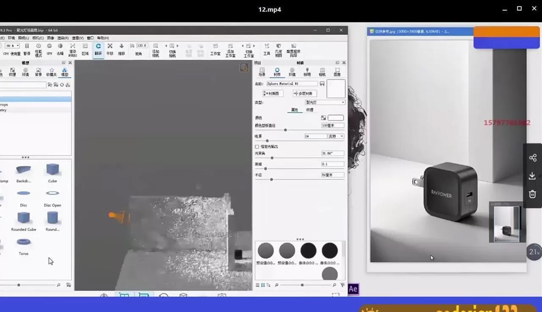Open the 工作室 studio icon
The height and width of the screenshot is (312, 542).
pos(215,49)
